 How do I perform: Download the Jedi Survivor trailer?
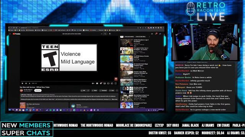coord(103,91)
